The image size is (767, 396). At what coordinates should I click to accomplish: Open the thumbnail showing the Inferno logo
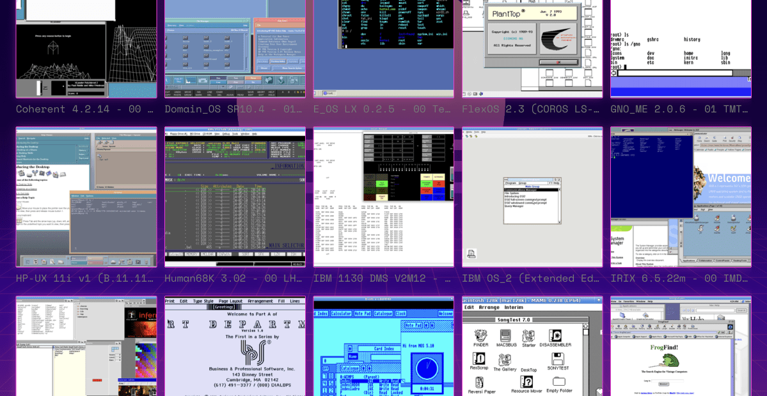(x=86, y=346)
